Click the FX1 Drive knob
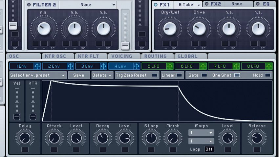 tap(199, 29)
